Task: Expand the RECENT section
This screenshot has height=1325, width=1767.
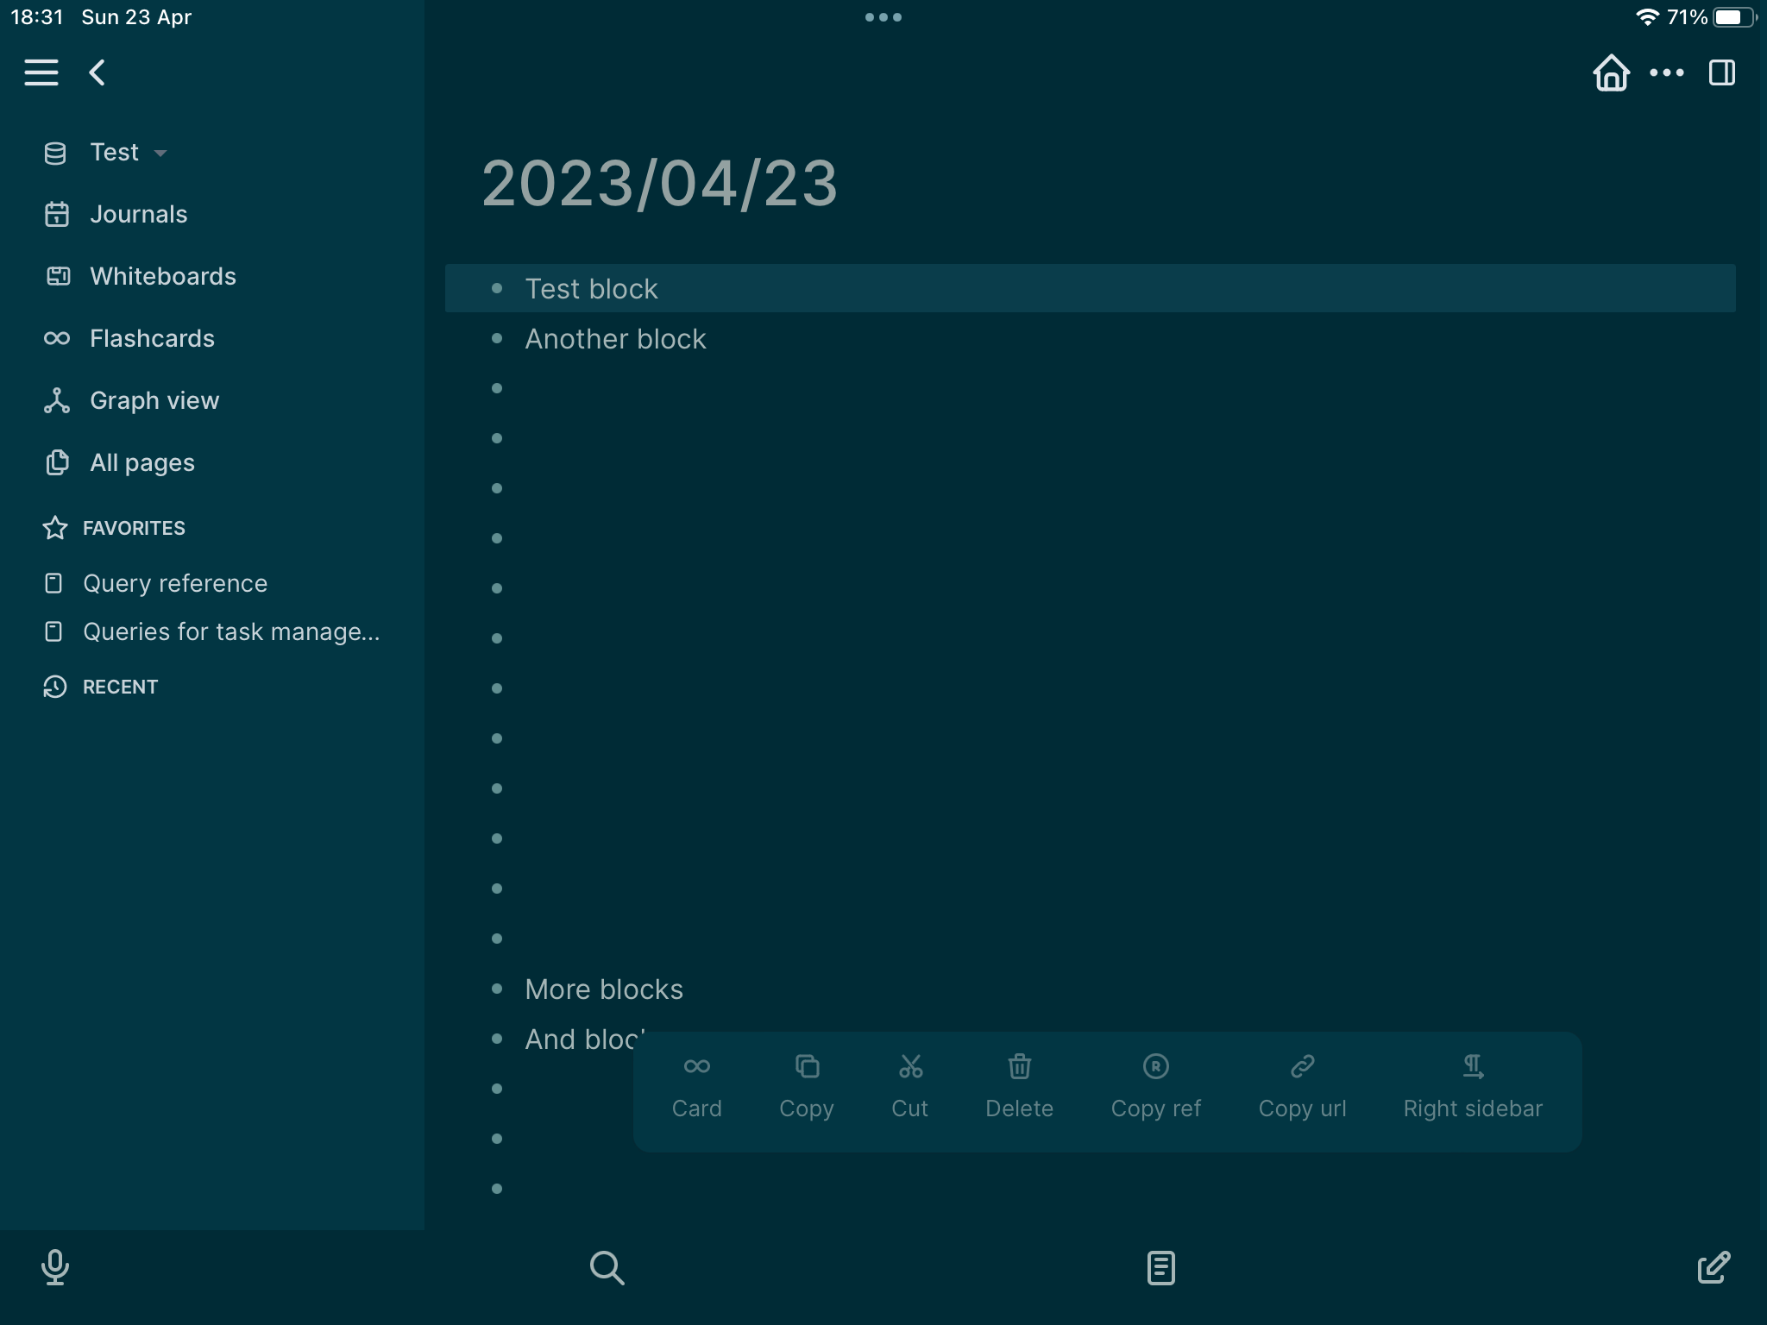Action: pos(120,686)
